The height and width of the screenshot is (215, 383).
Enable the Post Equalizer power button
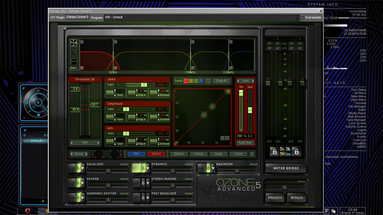(143, 197)
